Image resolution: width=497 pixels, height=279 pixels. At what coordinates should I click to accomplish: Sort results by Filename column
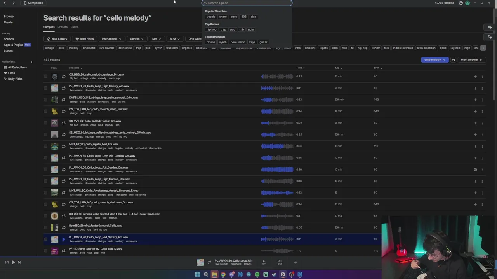pos(75,68)
